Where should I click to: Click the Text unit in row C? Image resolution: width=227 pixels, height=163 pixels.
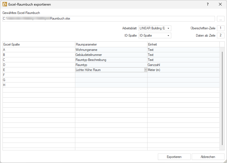(183, 60)
